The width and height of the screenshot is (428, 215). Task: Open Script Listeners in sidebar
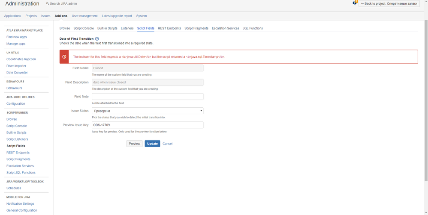tap(17, 139)
